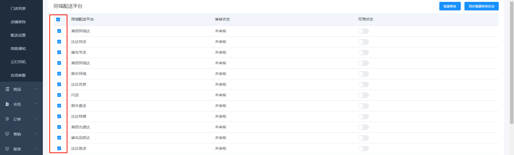Expand the 商品 menu chevron
The image size is (514, 155).
coord(36,89)
